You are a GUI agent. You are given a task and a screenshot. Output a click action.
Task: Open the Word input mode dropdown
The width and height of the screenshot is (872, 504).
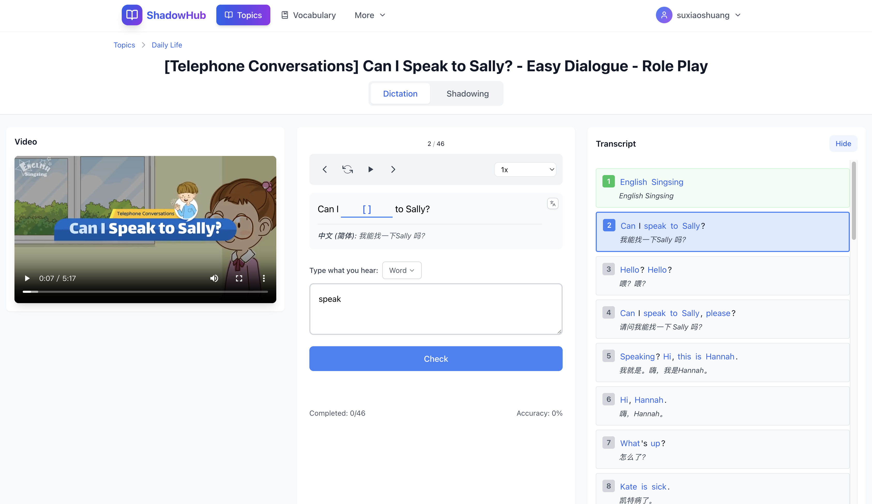tap(402, 270)
